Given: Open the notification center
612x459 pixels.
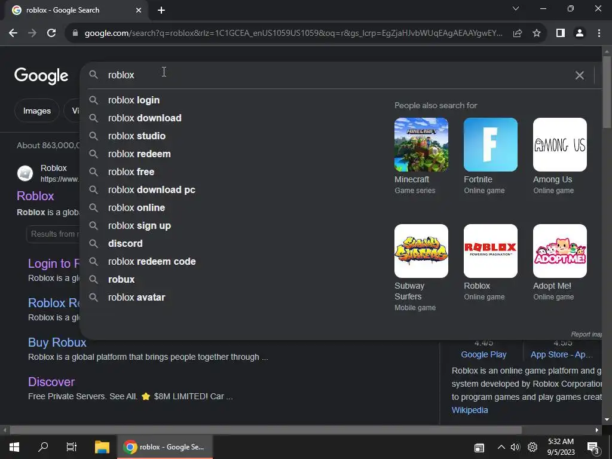Looking at the screenshot, I should click(593, 448).
